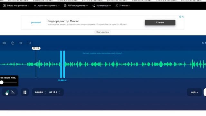Click the undo arrow icon at right
Viewport: 206px width, 116px height.
point(203,43)
